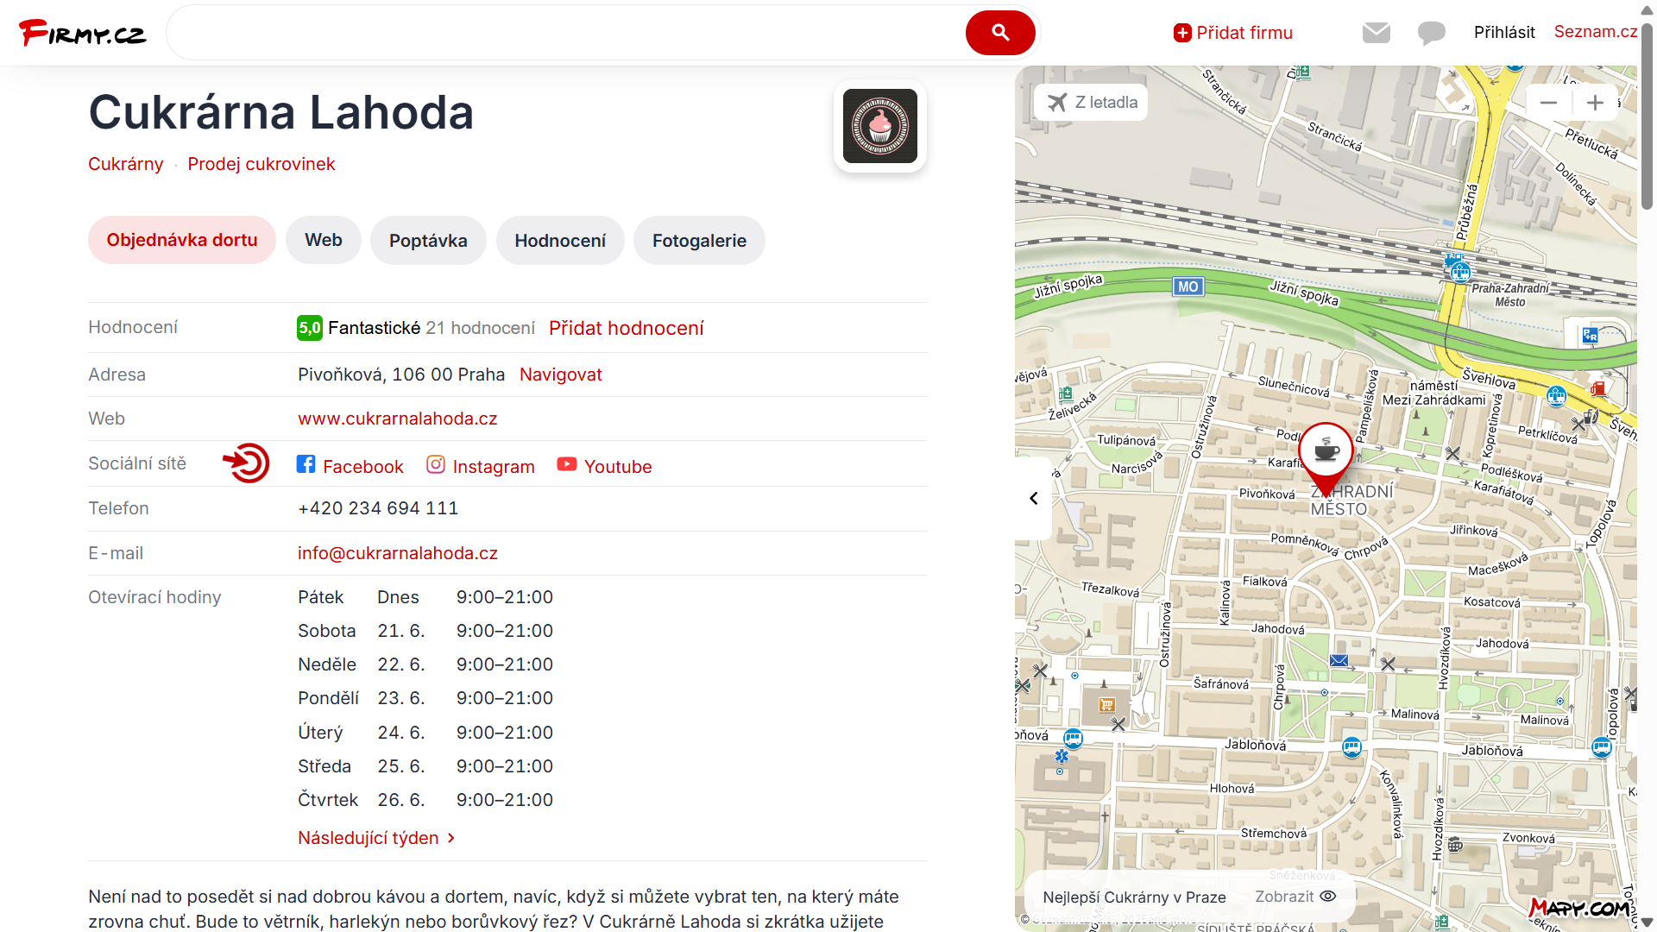Image resolution: width=1657 pixels, height=932 pixels.
Task: Click the red search magnifier button
Action: click(x=999, y=33)
